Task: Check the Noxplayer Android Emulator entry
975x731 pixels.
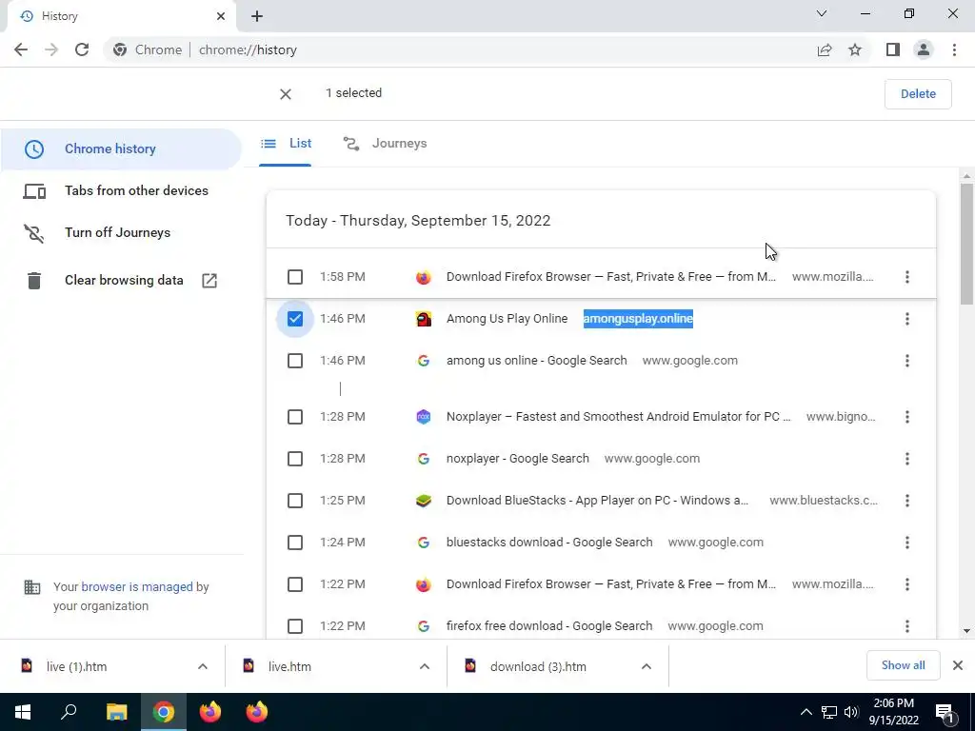Action: [295, 417]
